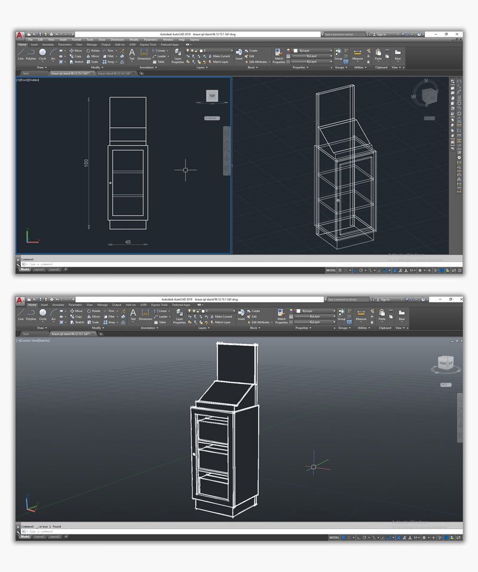
Task: Click Measure tool in lower AutoCAD window
Action: pyautogui.click(x=361, y=315)
